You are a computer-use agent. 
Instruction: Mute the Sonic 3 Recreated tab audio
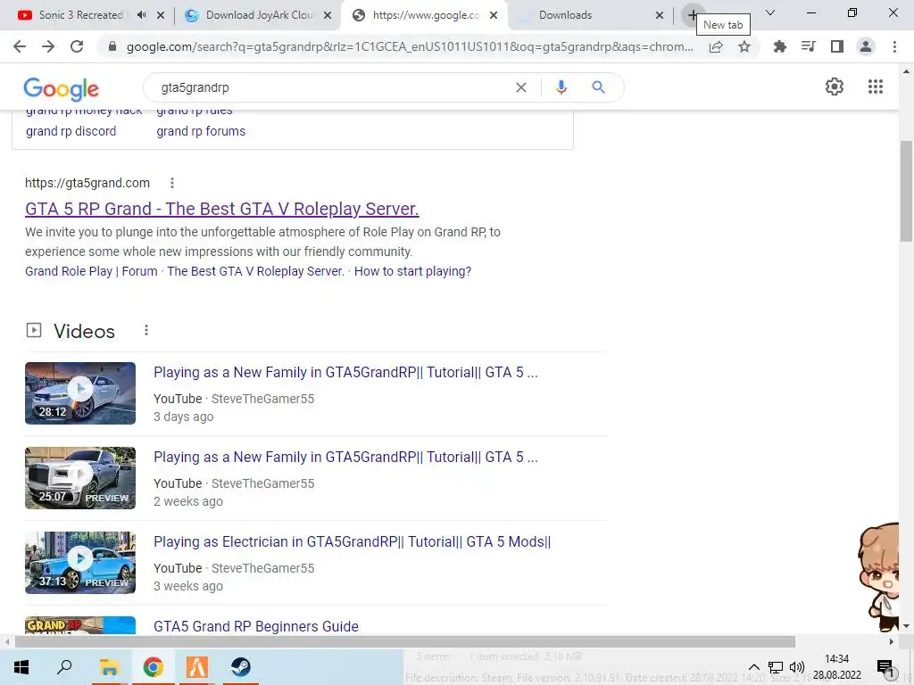142,15
